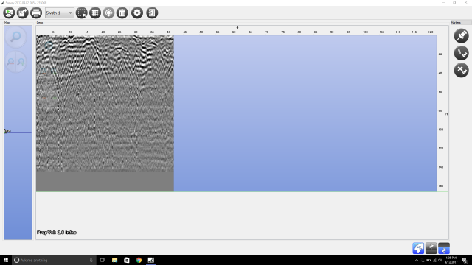Click the trash delete icon
This screenshot has height=265, width=472.
click(x=122, y=13)
